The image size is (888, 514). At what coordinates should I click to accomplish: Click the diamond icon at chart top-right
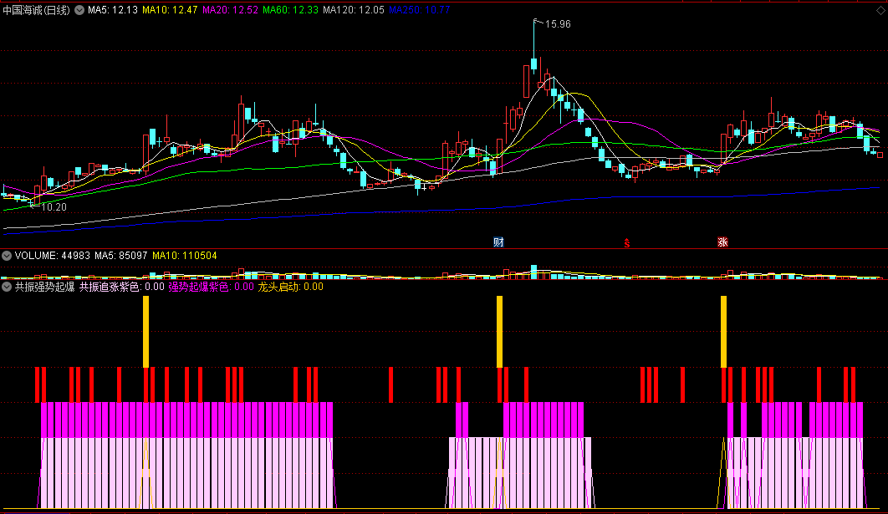click(x=880, y=10)
